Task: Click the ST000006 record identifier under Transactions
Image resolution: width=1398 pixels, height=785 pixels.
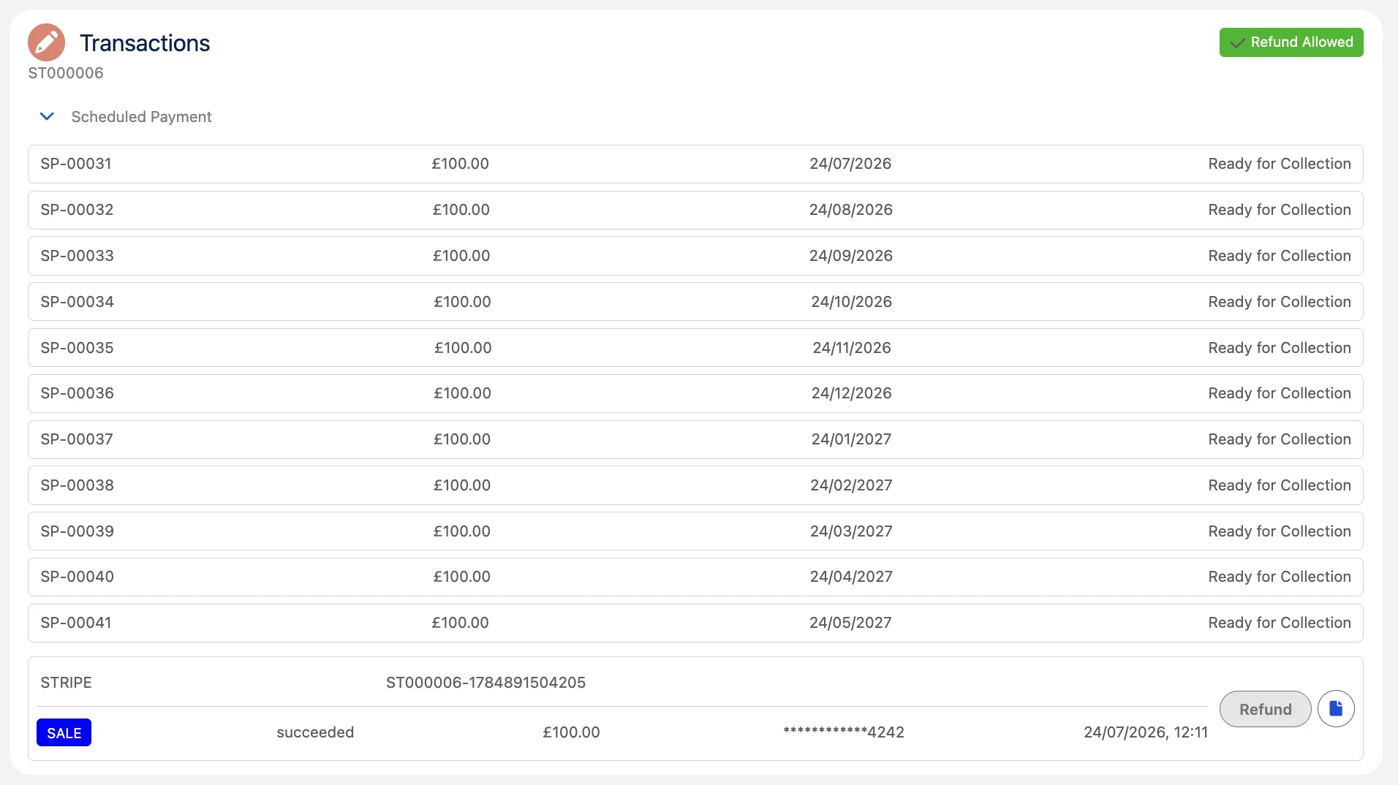Action: (66, 73)
